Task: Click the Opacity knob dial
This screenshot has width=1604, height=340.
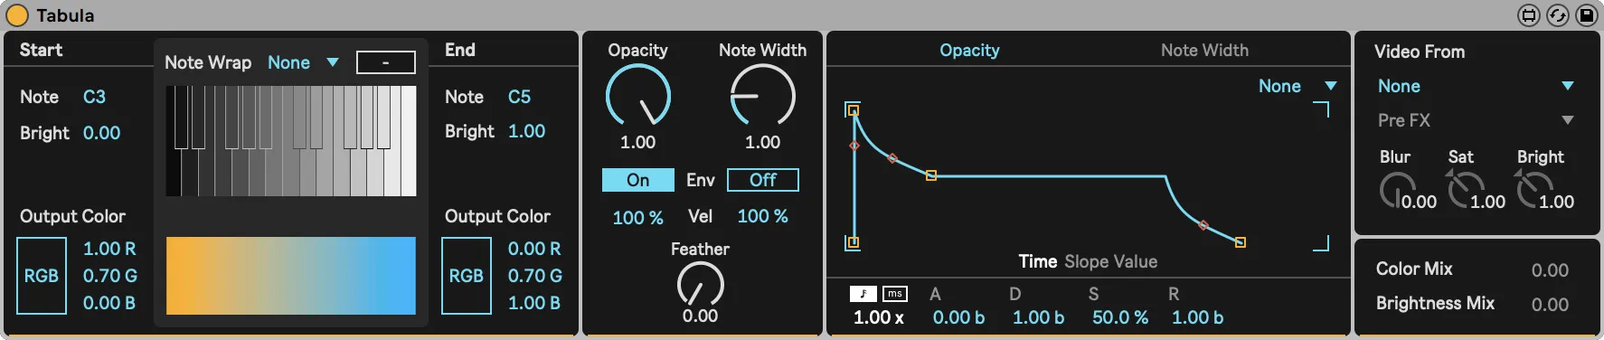Action: [638, 96]
